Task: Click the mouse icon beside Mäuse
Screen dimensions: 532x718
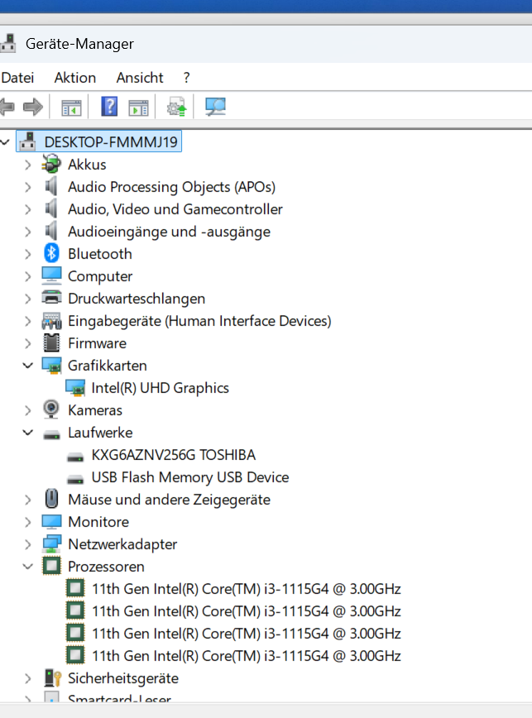Action: (x=51, y=499)
